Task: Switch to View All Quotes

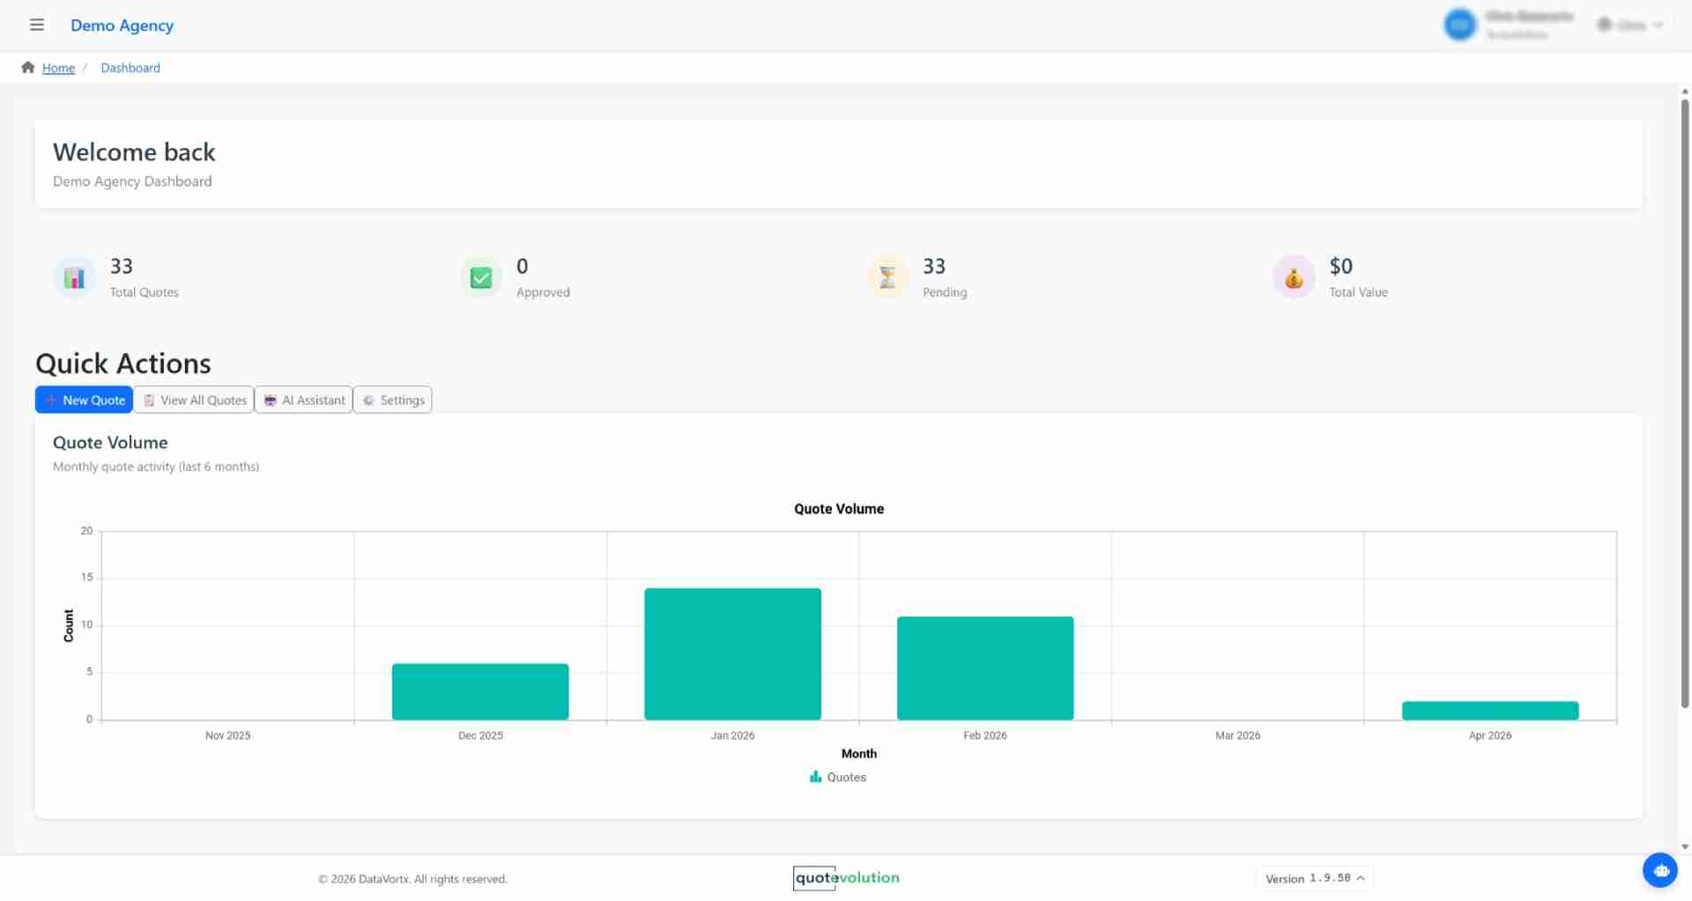Action: click(x=193, y=399)
